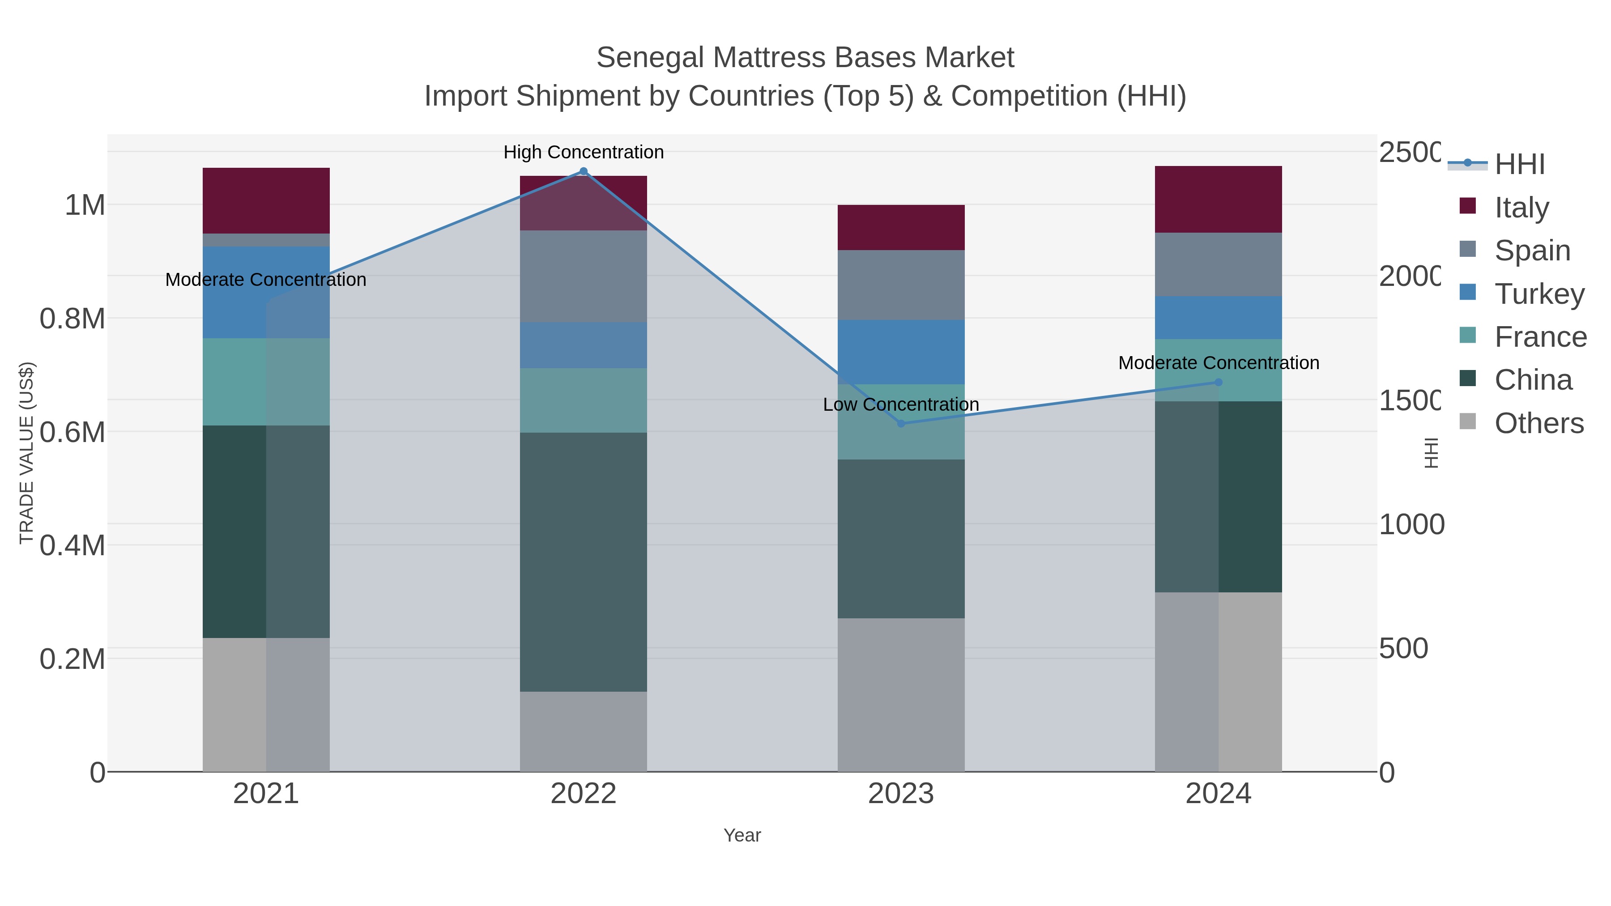Click the 2022 x-axis label
Screen dimensions: 1611x906
click(584, 794)
